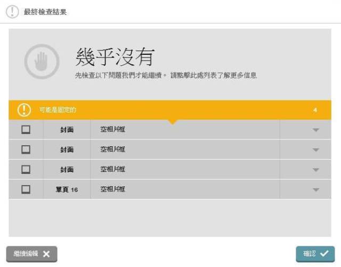Viewport: 341px width, 267px height.
Task: Click the warning icon in the orange bar
Action: (x=24, y=110)
